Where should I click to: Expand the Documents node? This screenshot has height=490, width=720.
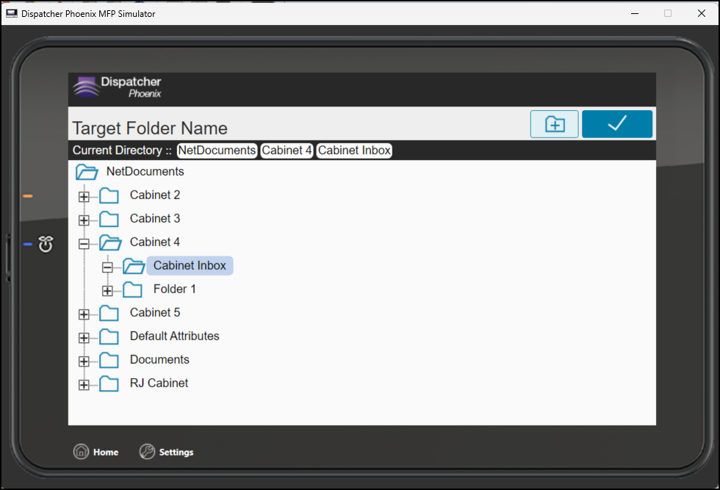click(x=84, y=361)
